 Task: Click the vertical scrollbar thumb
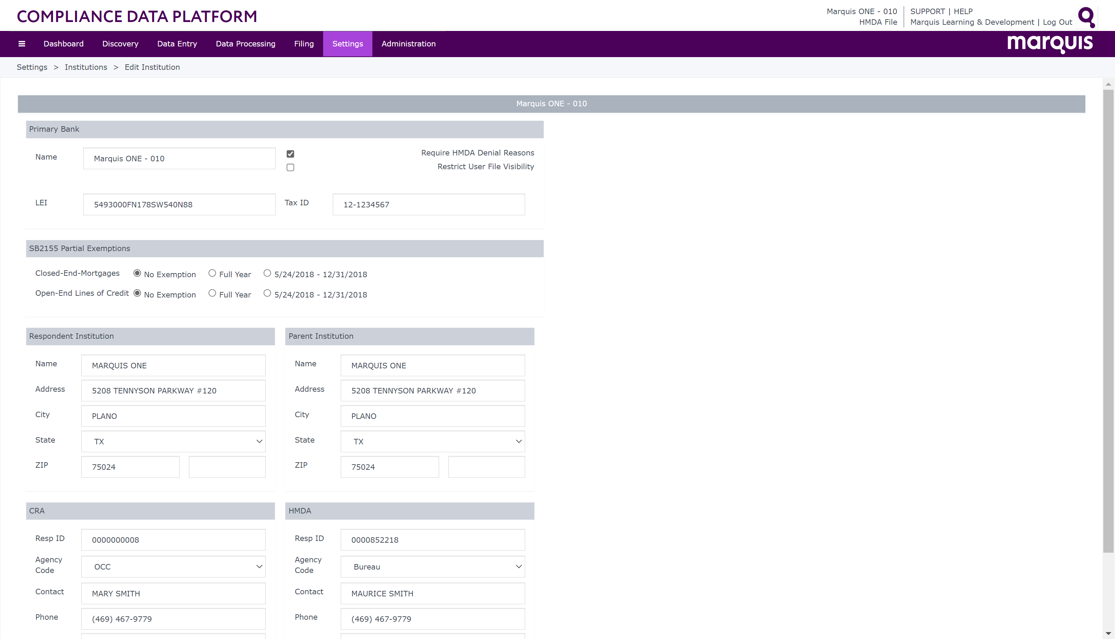click(1108, 321)
